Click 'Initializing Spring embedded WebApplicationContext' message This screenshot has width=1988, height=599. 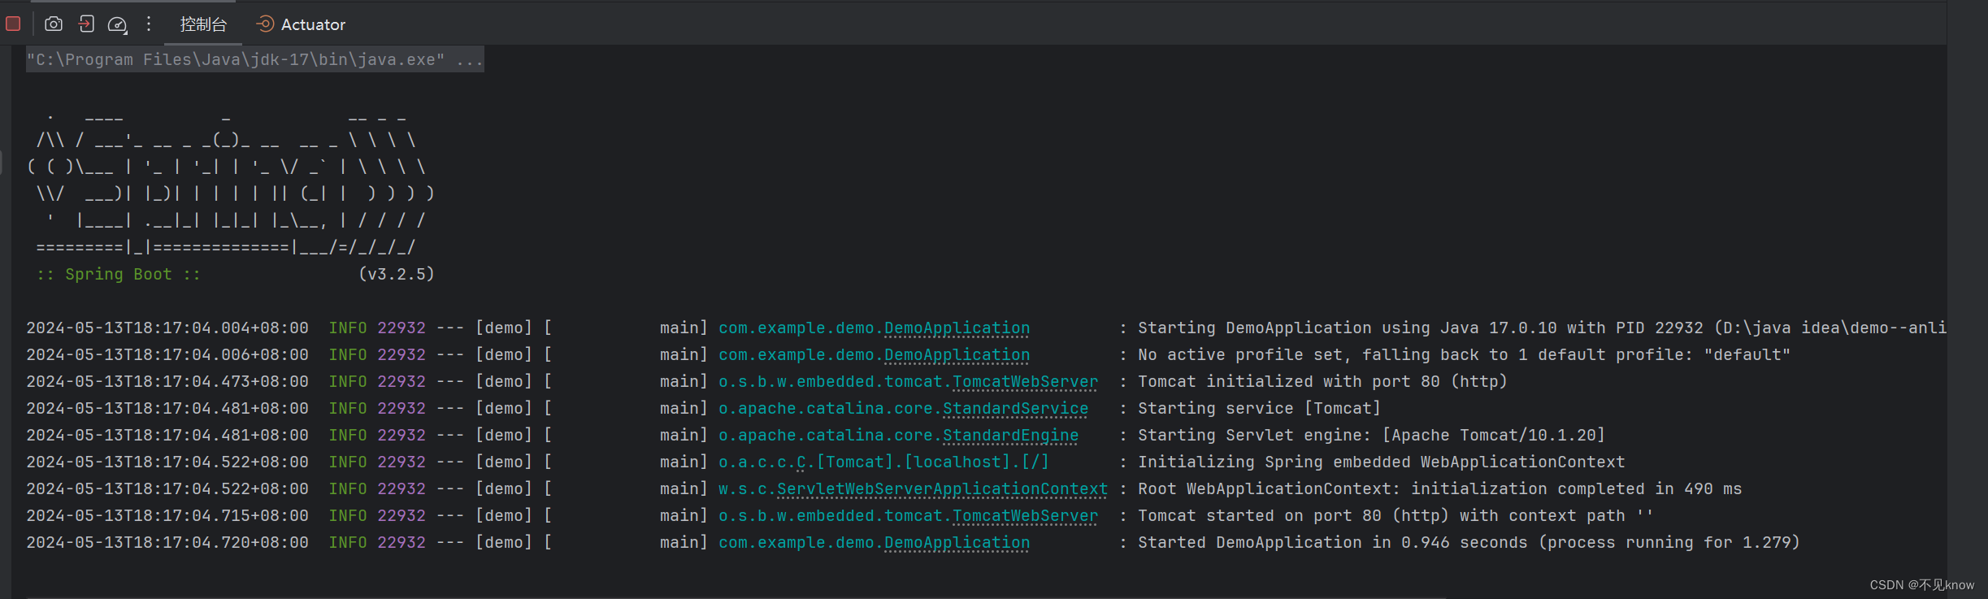pos(1381,462)
